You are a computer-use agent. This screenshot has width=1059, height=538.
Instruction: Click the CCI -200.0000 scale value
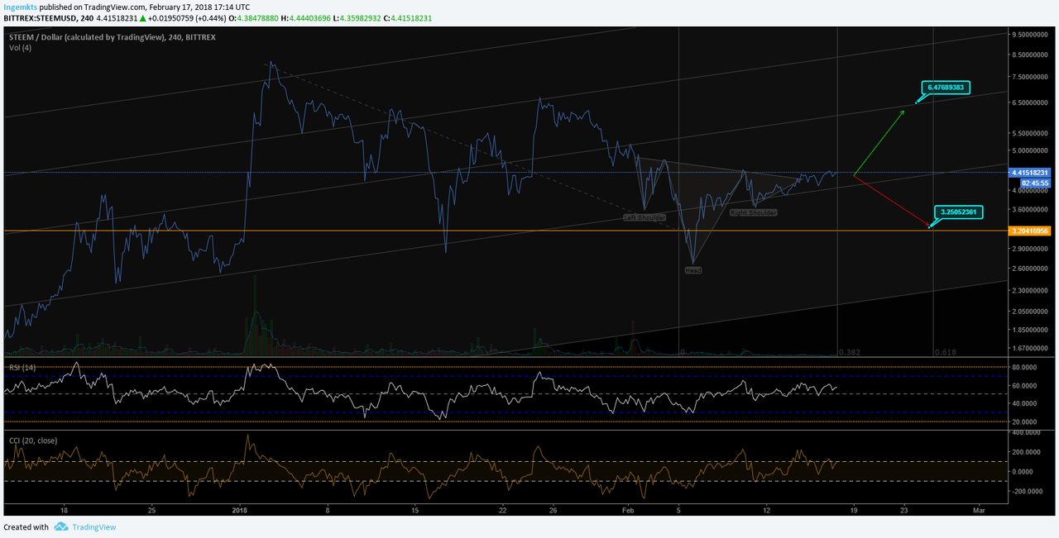point(1026,490)
